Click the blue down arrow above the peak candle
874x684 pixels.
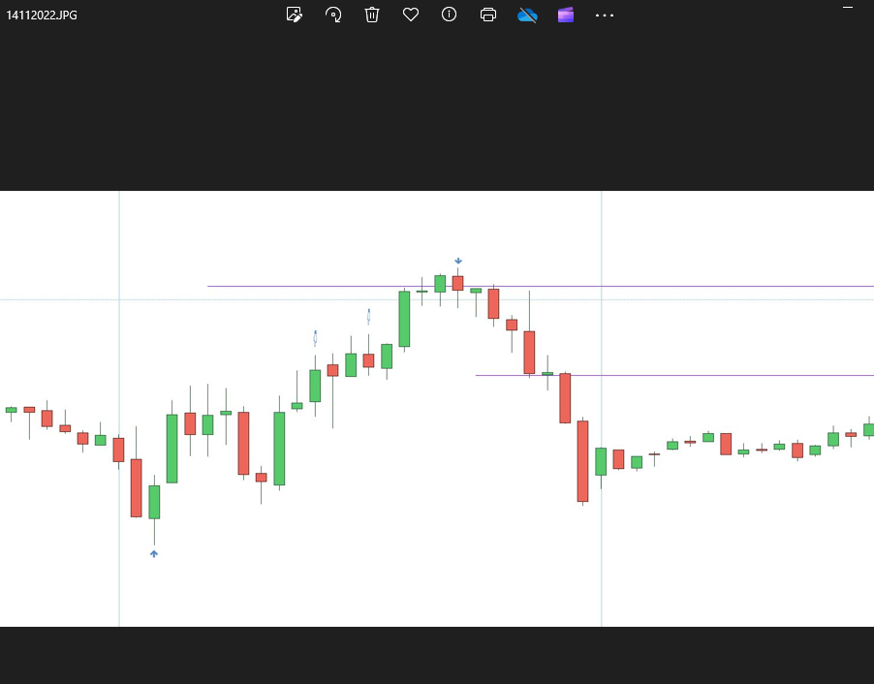point(458,261)
